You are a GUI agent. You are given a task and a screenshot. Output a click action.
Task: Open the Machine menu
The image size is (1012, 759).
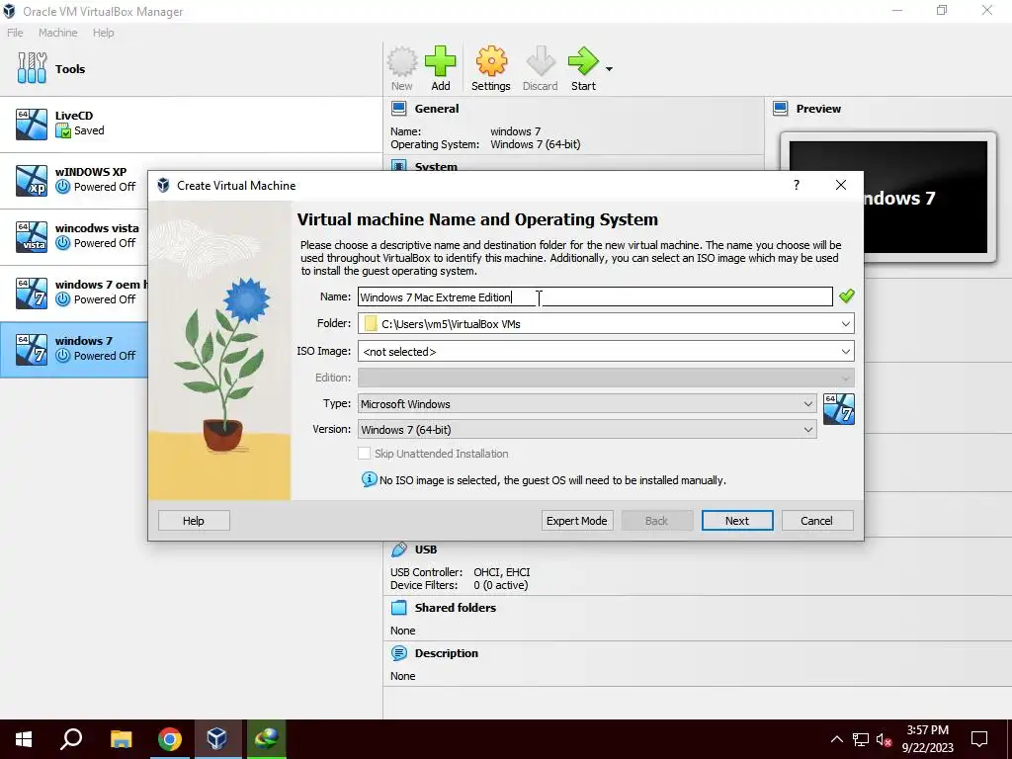pos(57,33)
